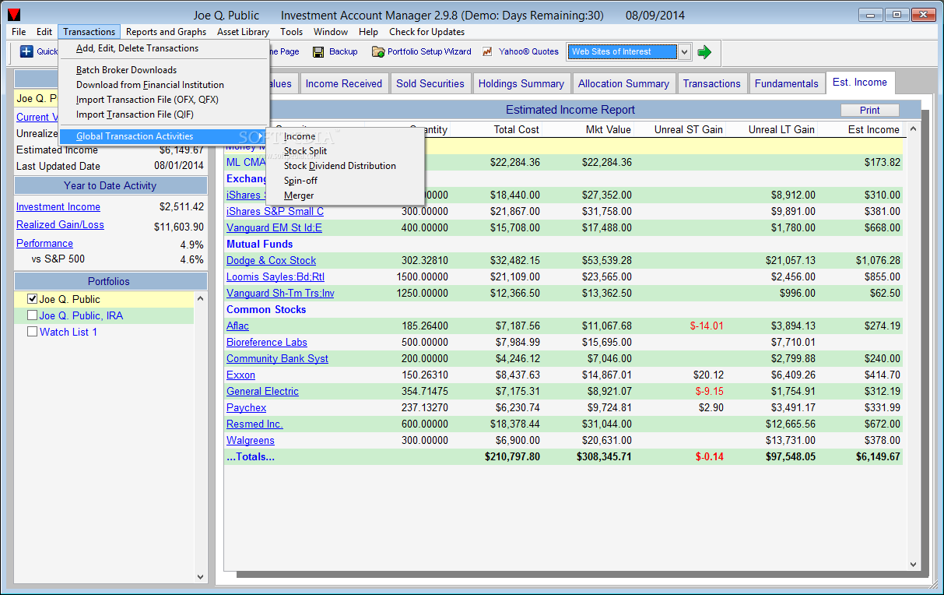Open the Window menu
The image size is (944, 595).
coord(331,32)
